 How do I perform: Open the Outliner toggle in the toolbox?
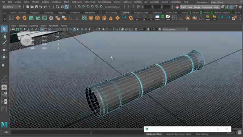(4, 108)
